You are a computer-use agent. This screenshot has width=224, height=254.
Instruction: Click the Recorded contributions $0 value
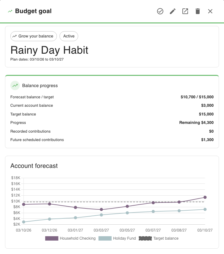click(211, 131)
